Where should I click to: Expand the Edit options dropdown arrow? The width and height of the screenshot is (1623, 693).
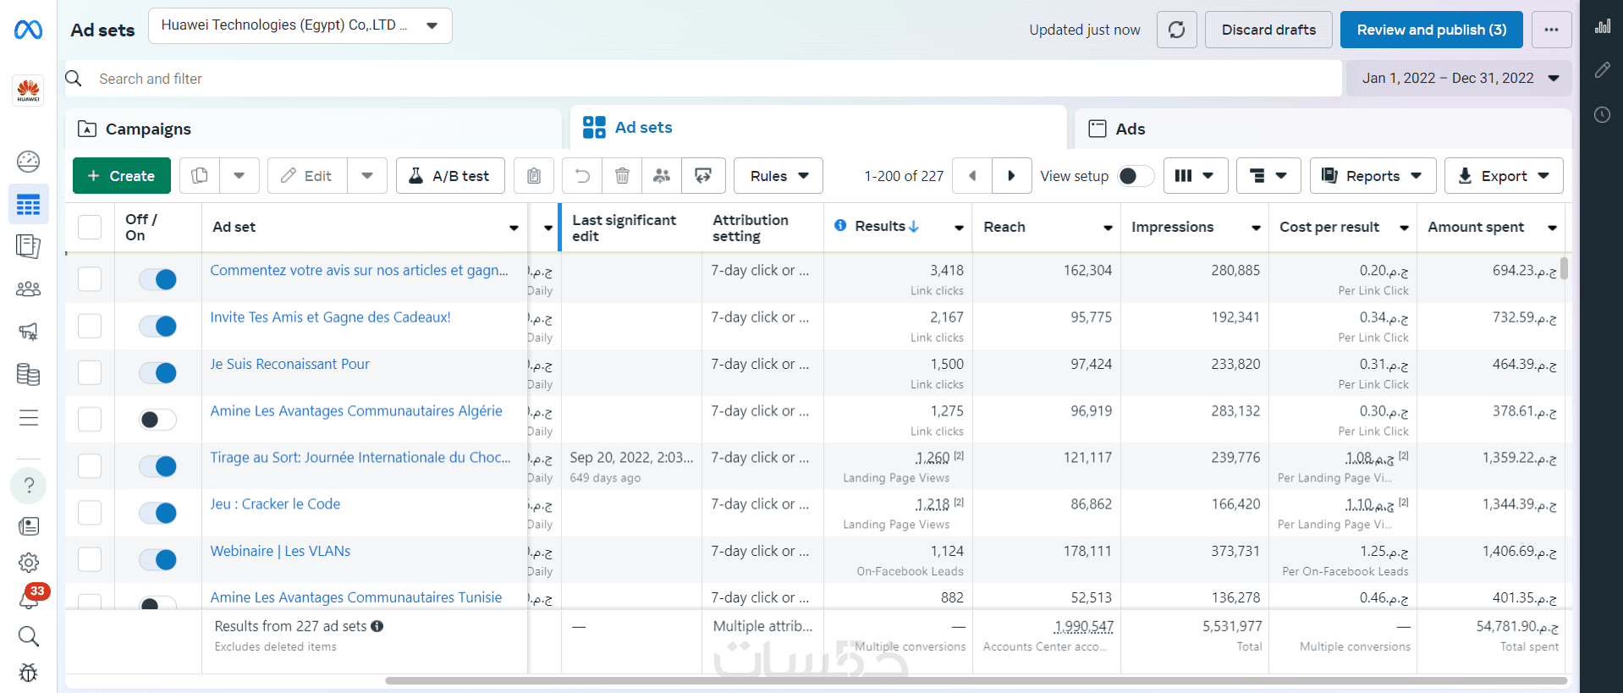[367, 176]
